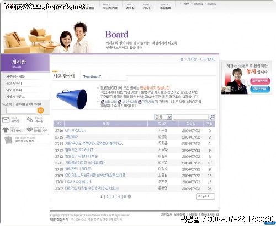Click the blue online donation button in banner

click(x=260, y=89)
